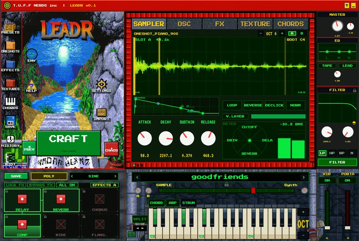The image size is (359, 241).
Task: Toggle Vibrato ON switch
Action: [327, 180]
